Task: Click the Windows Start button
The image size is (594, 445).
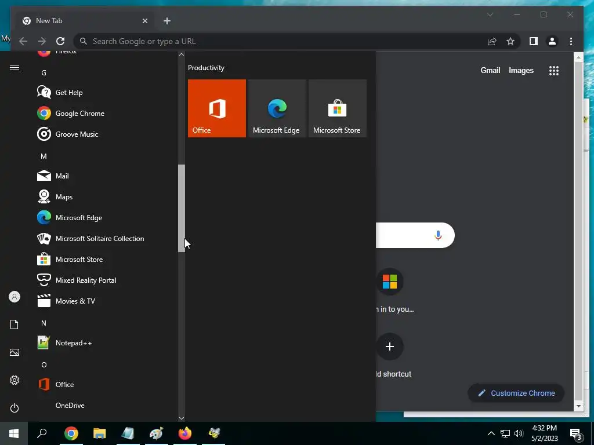Action: click(14, 433)
